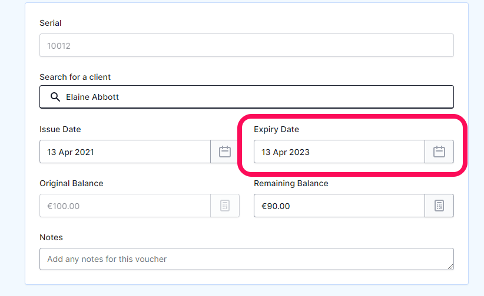Click the Serial label
This screenshot has width=484, height=296.
[50, 23]
